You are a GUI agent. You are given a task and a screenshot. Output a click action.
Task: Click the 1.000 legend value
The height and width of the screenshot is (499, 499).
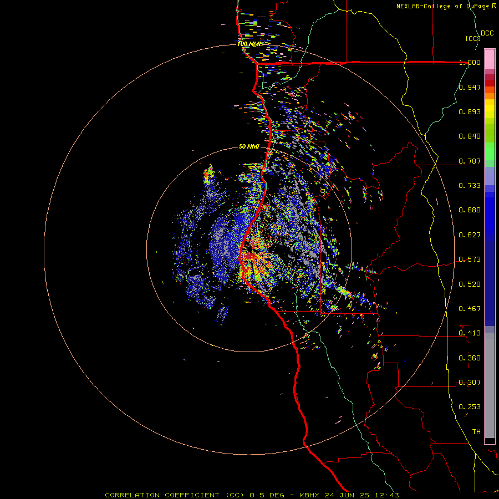tap(470, 62)
